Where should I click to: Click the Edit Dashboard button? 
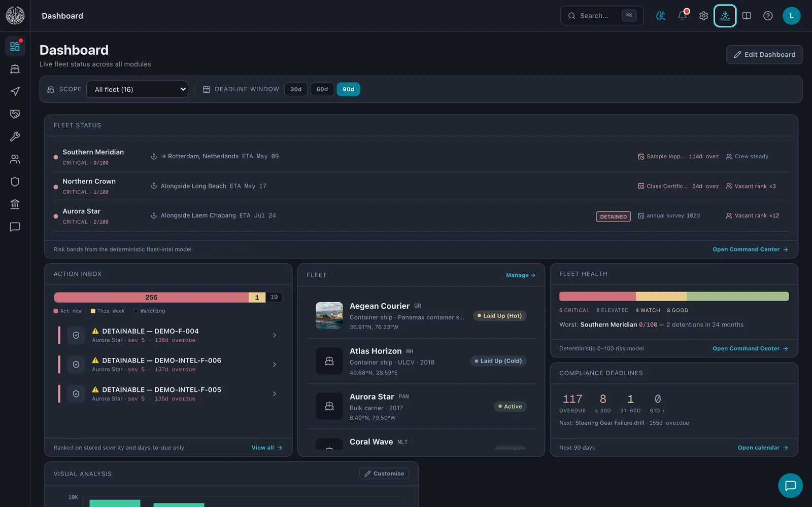(764, 55)
